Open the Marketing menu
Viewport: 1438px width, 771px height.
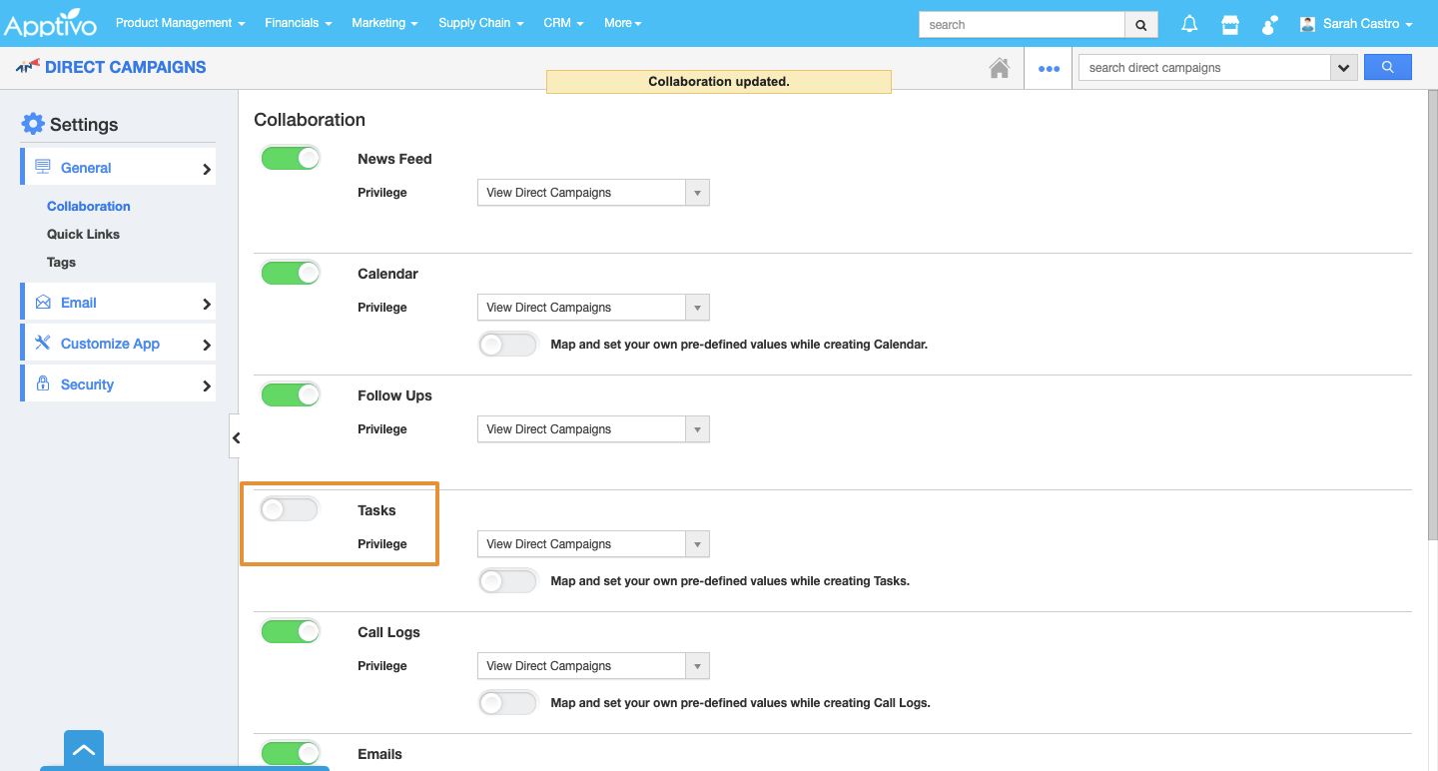384,23
